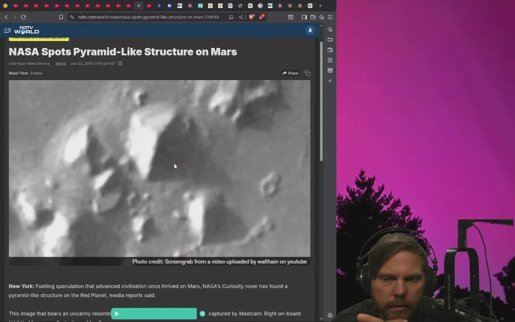This screenshot has width=515, height=322.
Task: Click the green smiley icon beside the player
Action: [x=203, y=314]
